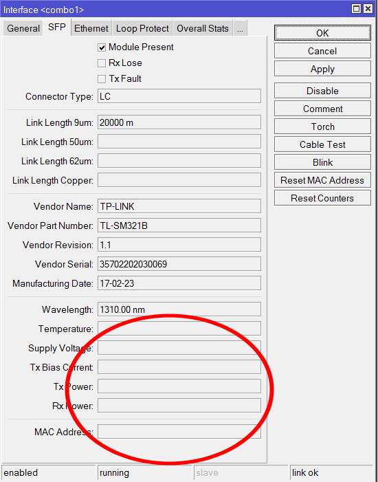Toggle the Rx Lose checkbox

[102, 63]
